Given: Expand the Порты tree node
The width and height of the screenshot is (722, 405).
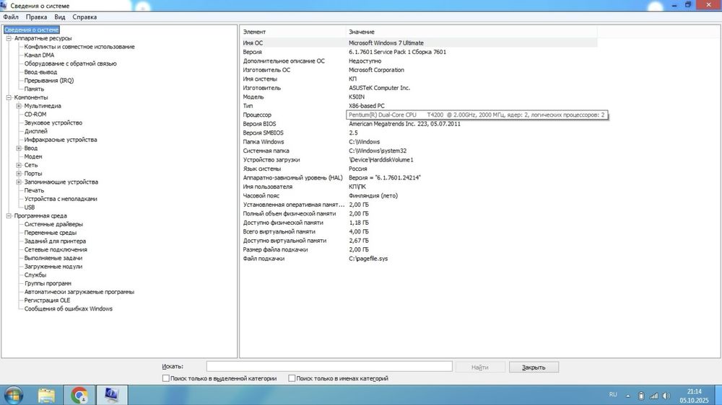Looking at the screenshot, I should (x=19, y=174).
